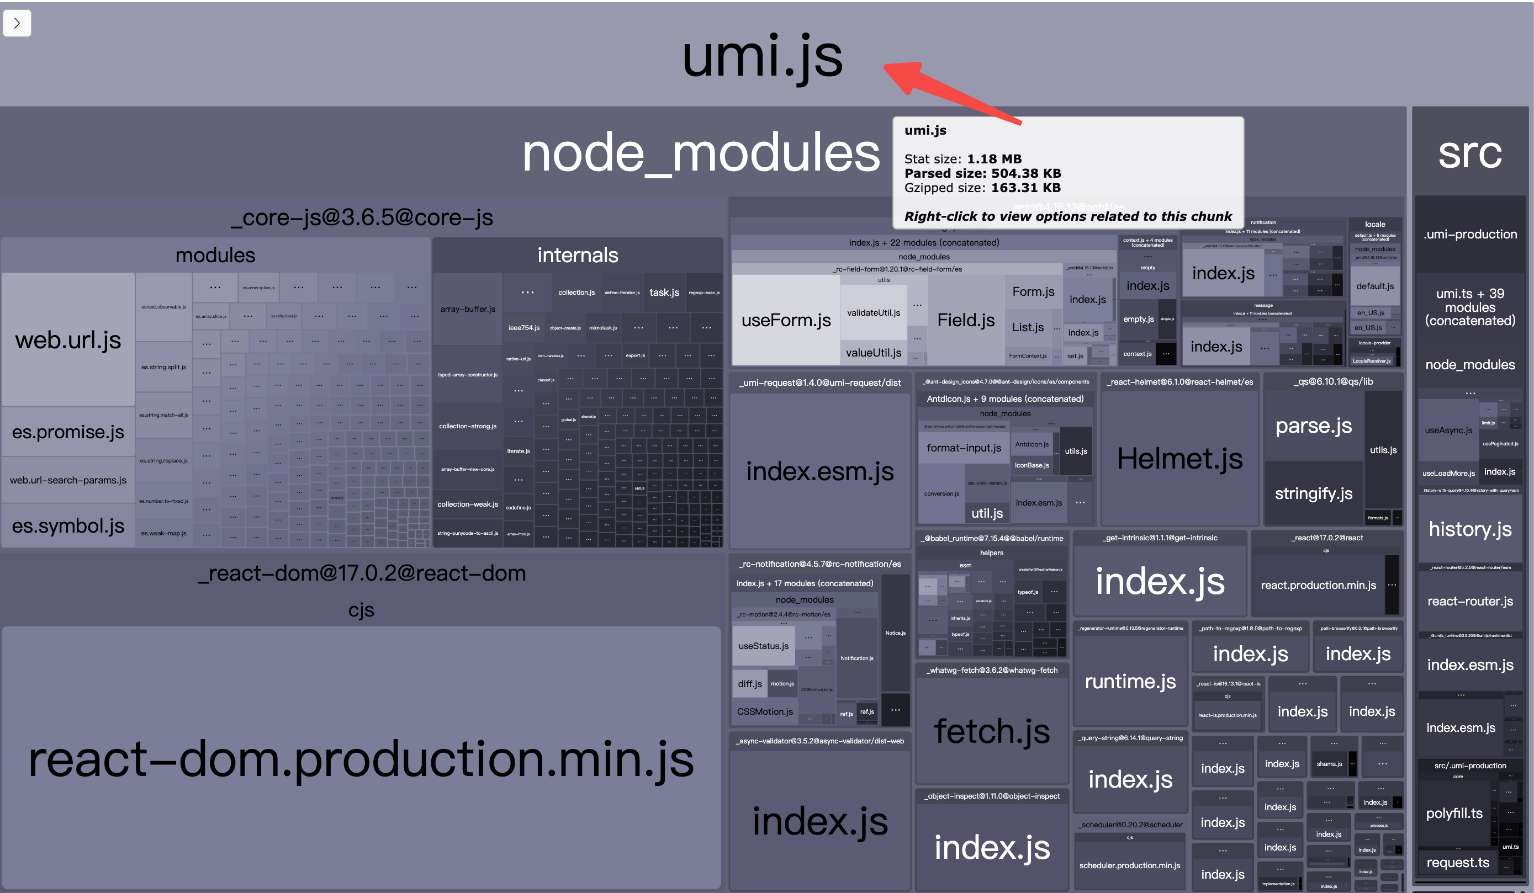Click the useStatus.js tile

[763, 646]
